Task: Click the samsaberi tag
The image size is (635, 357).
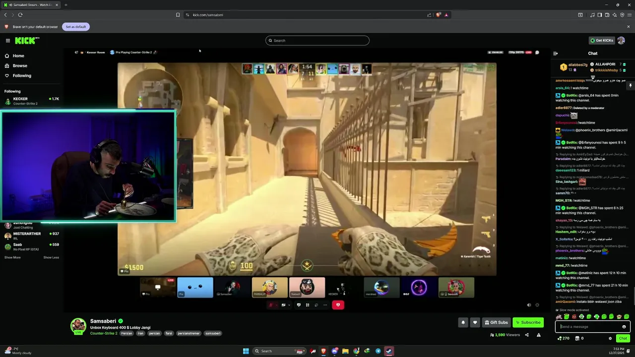Action: [213, 333]
